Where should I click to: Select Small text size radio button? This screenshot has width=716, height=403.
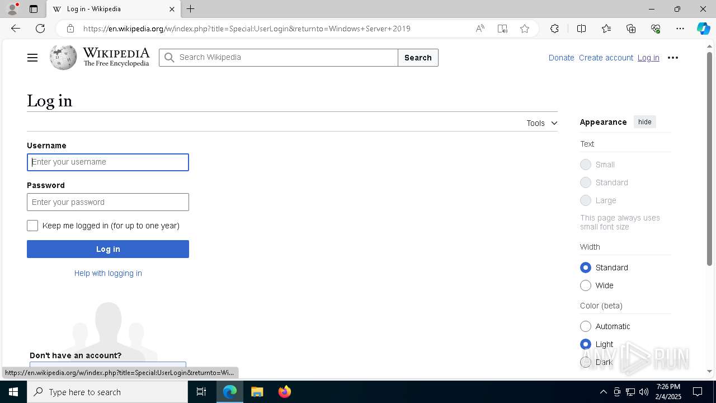586,165
